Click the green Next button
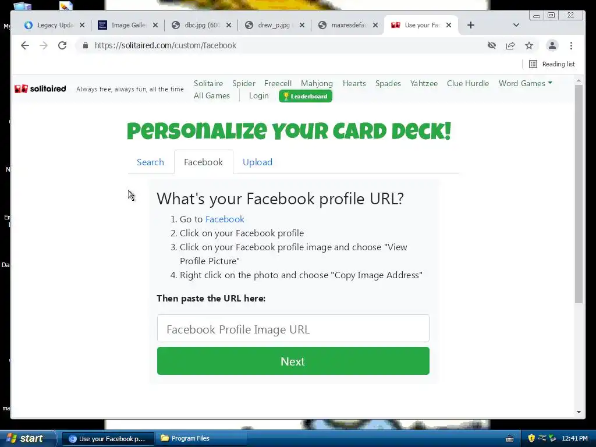596x447 pixels. 293,361
